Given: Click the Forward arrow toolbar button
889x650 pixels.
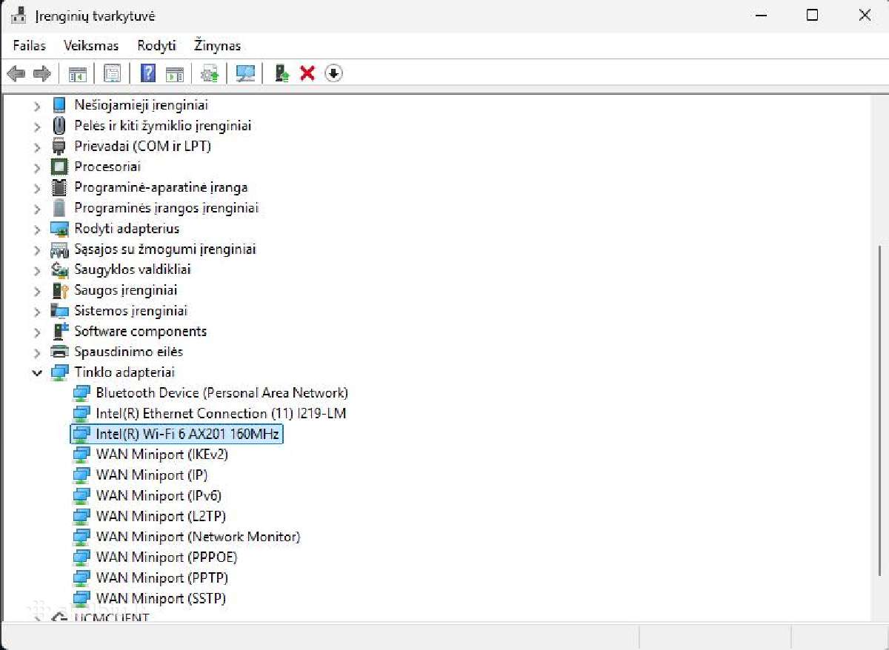Looking at the screenshot, I should (41, 73).
